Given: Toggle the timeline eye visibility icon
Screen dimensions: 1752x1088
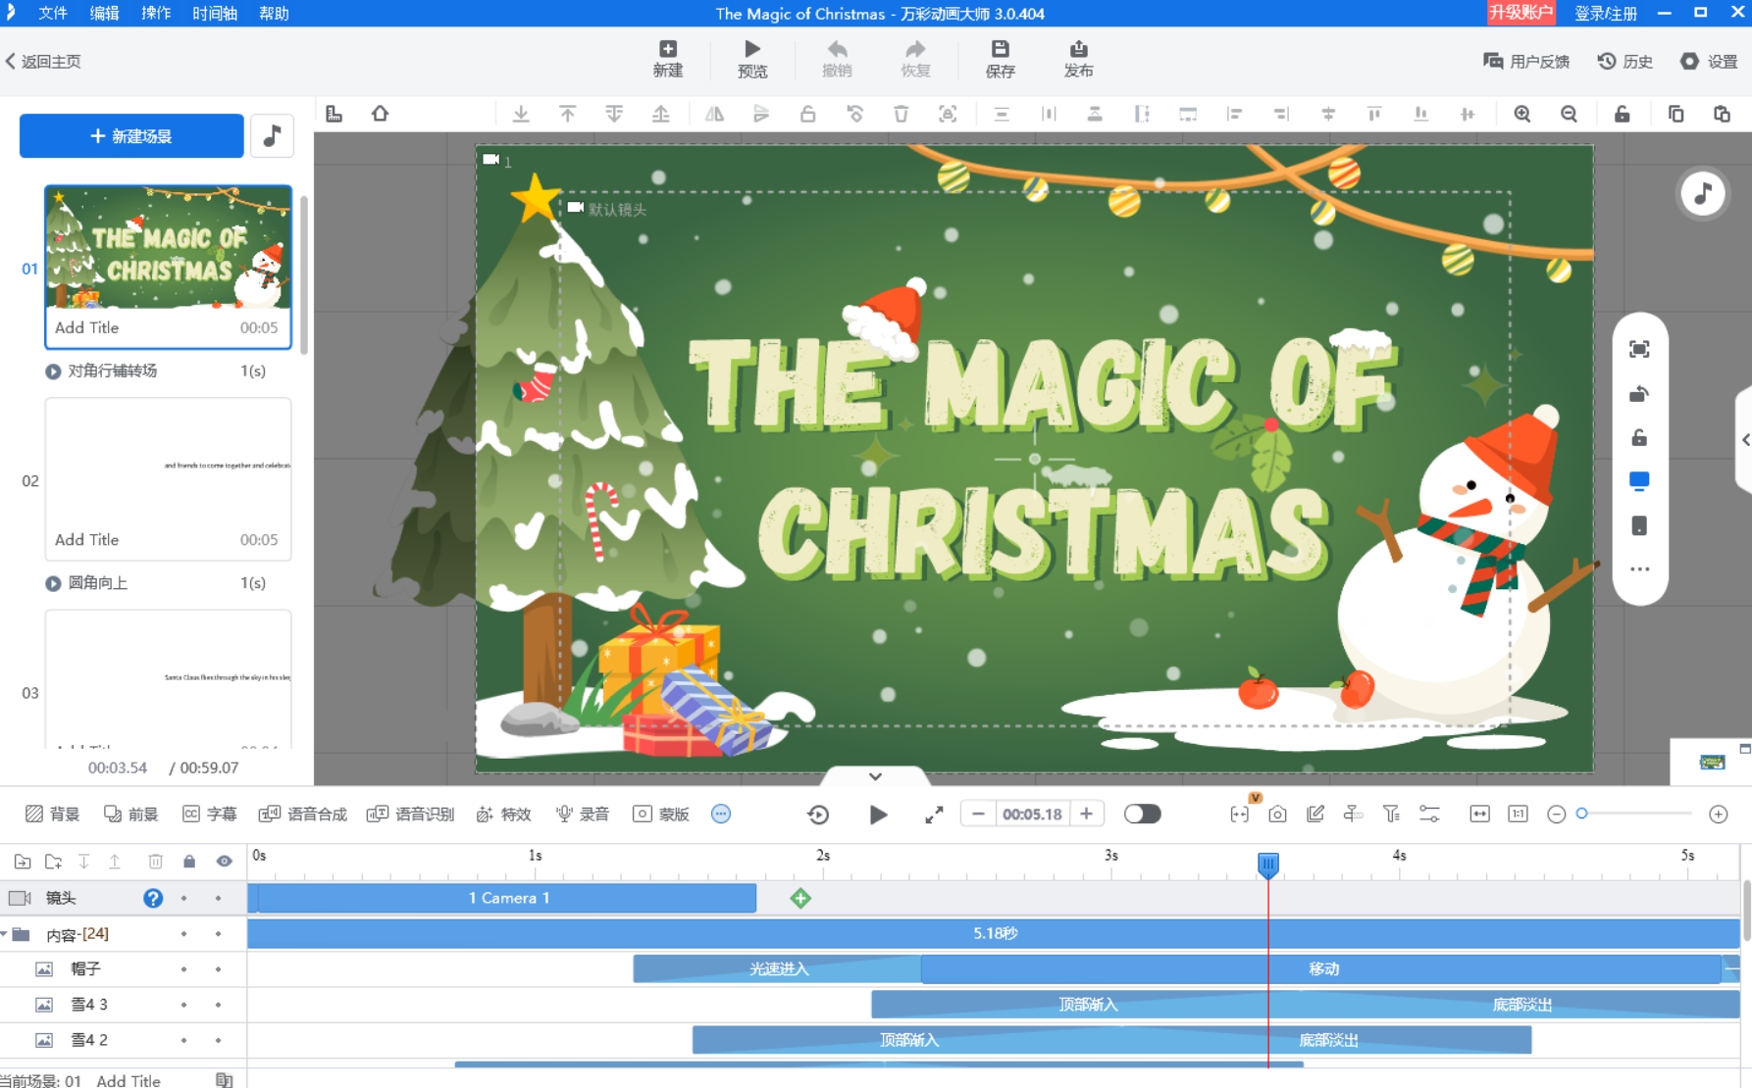Looking at the screenshot, I should coord(224,862).
